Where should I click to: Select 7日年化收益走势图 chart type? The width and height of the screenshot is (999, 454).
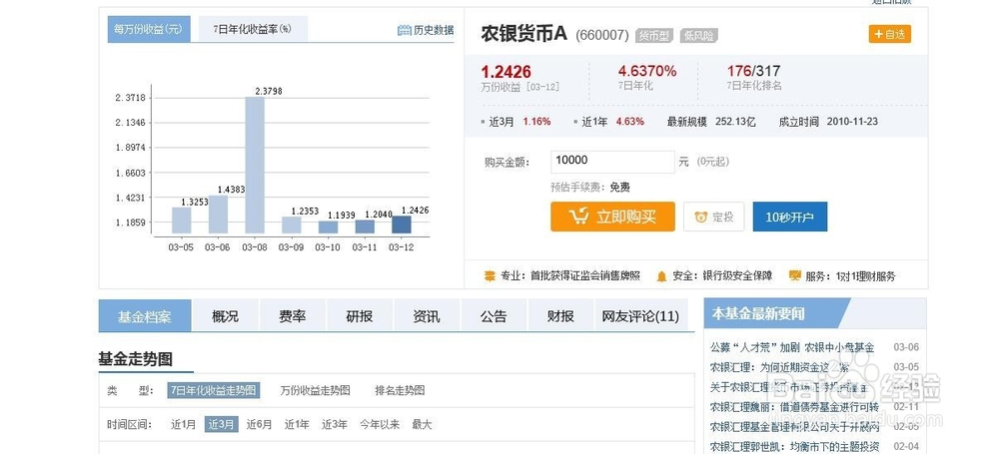click(x=214, y=390)
